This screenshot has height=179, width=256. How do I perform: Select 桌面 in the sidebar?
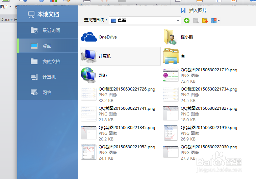[48, 46]
